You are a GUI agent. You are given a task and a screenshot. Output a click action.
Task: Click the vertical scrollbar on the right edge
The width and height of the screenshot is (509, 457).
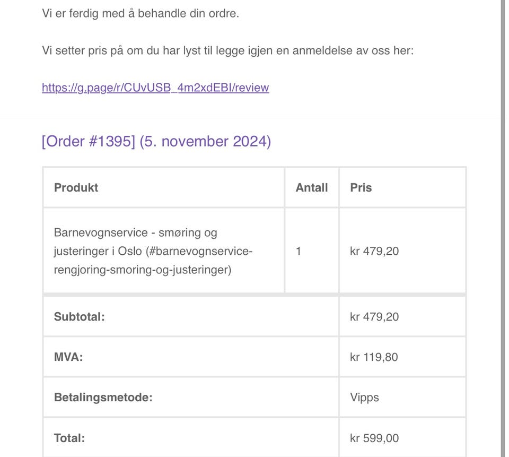(x=502, y=228)
